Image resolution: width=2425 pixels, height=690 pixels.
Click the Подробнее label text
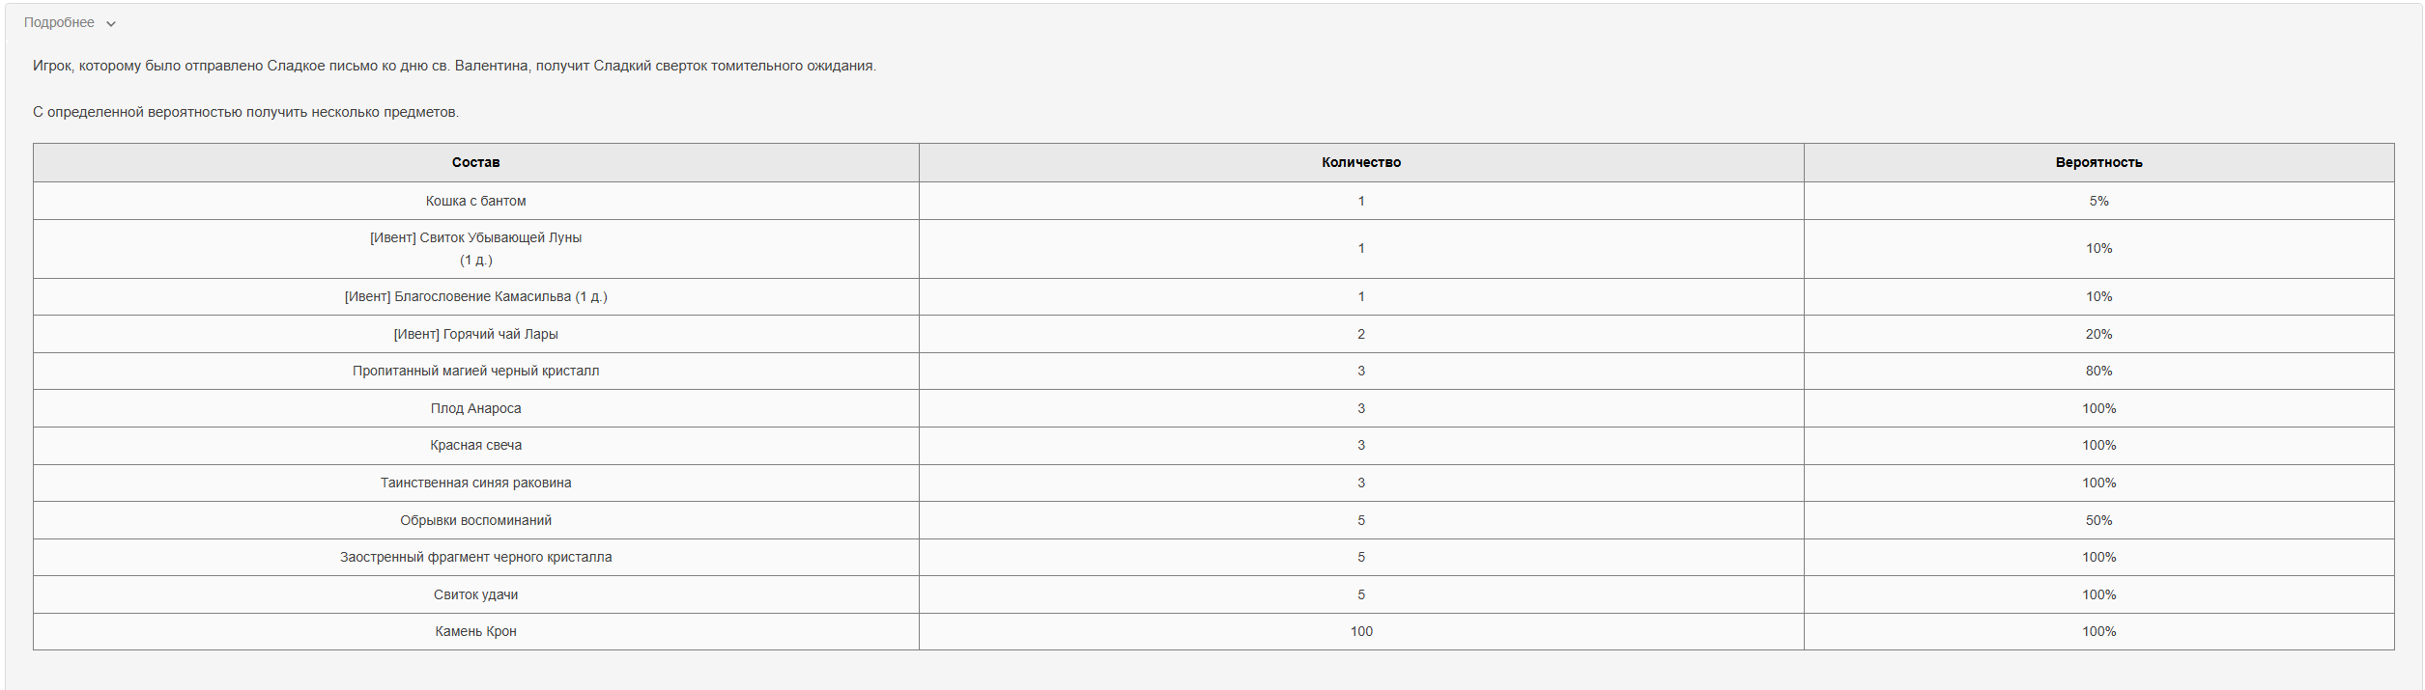point(59,23)
